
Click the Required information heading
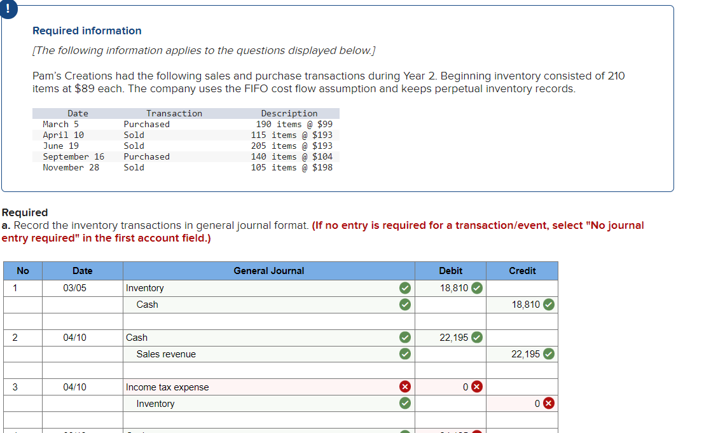pos(86,31)
